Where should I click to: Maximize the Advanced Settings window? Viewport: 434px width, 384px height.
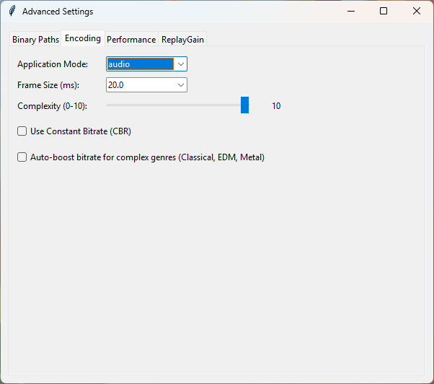point(384,11)
